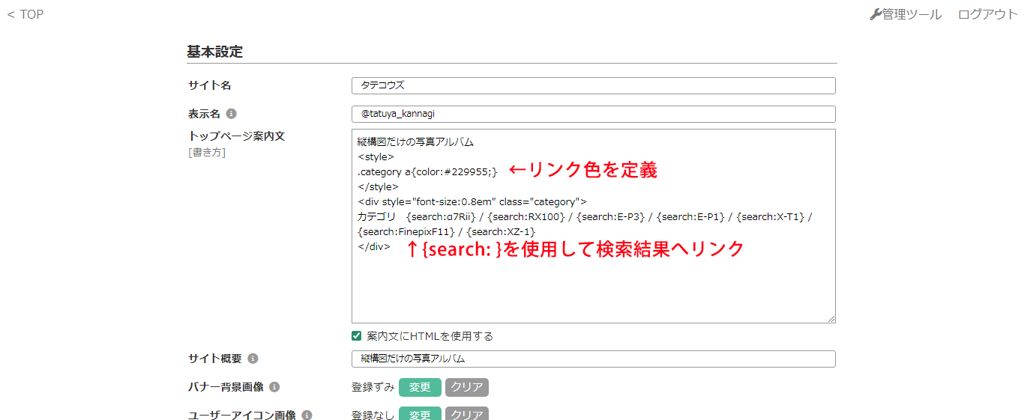Click the wrench icon beside 管理ツール
The image size is (1024, 420).
(875, 14)
